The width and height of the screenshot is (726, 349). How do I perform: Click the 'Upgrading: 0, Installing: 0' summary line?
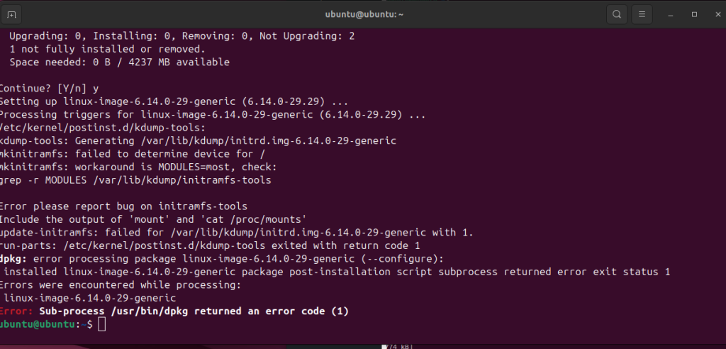[x=181, y=35]
